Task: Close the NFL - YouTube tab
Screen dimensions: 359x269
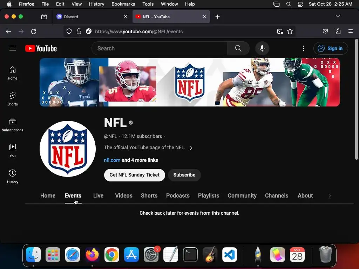Action: tap(204, 16)
